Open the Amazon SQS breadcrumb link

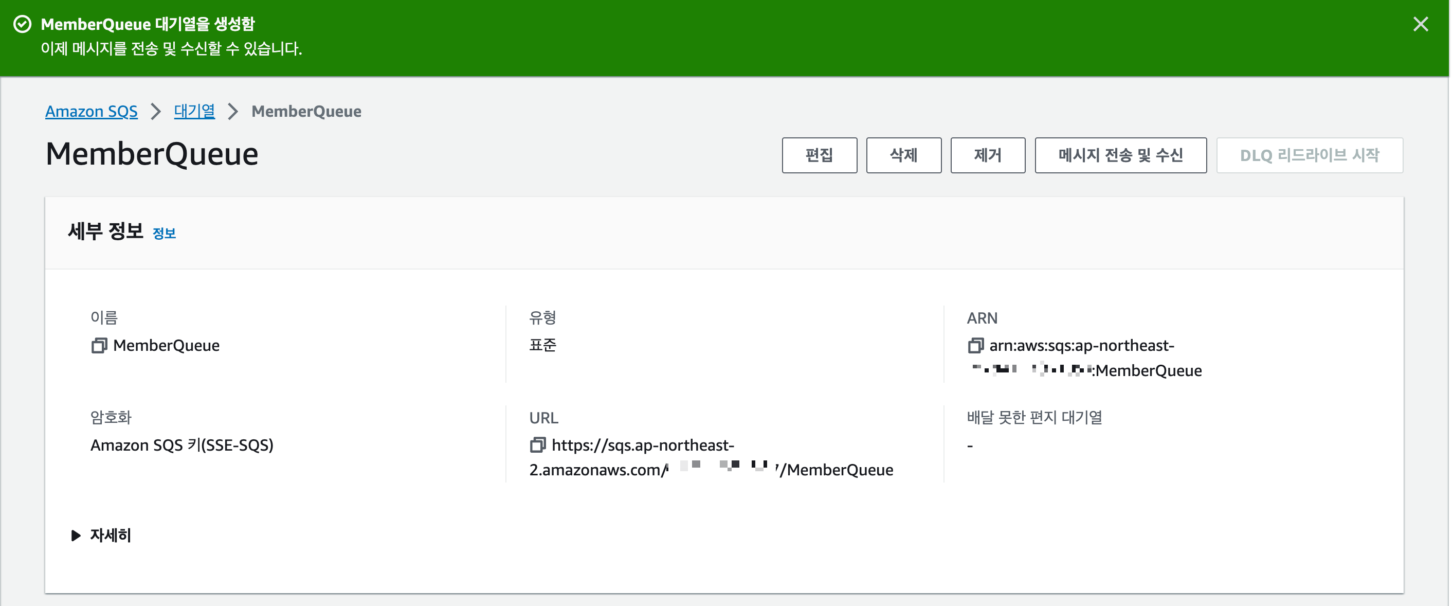[92, 111]
